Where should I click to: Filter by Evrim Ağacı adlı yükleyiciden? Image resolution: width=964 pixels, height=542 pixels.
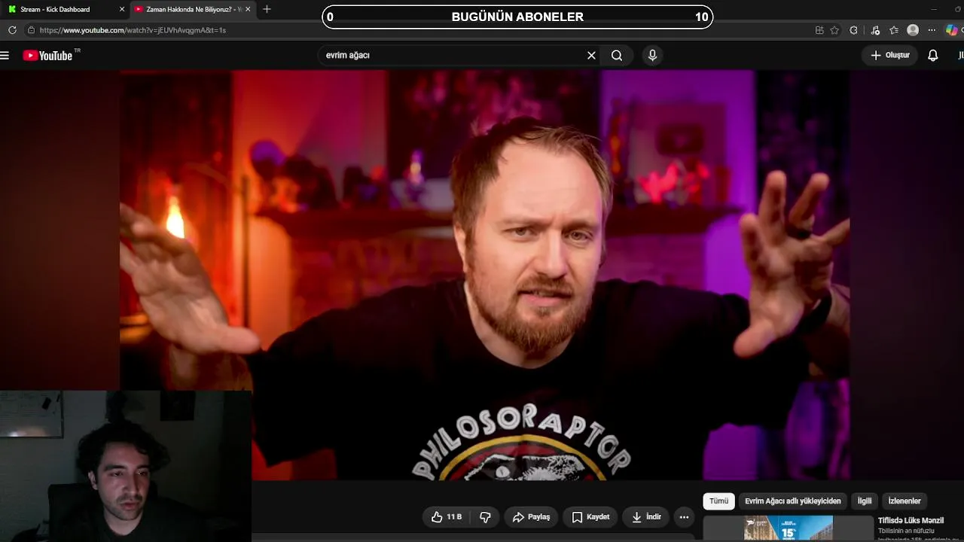click(793, 501)
